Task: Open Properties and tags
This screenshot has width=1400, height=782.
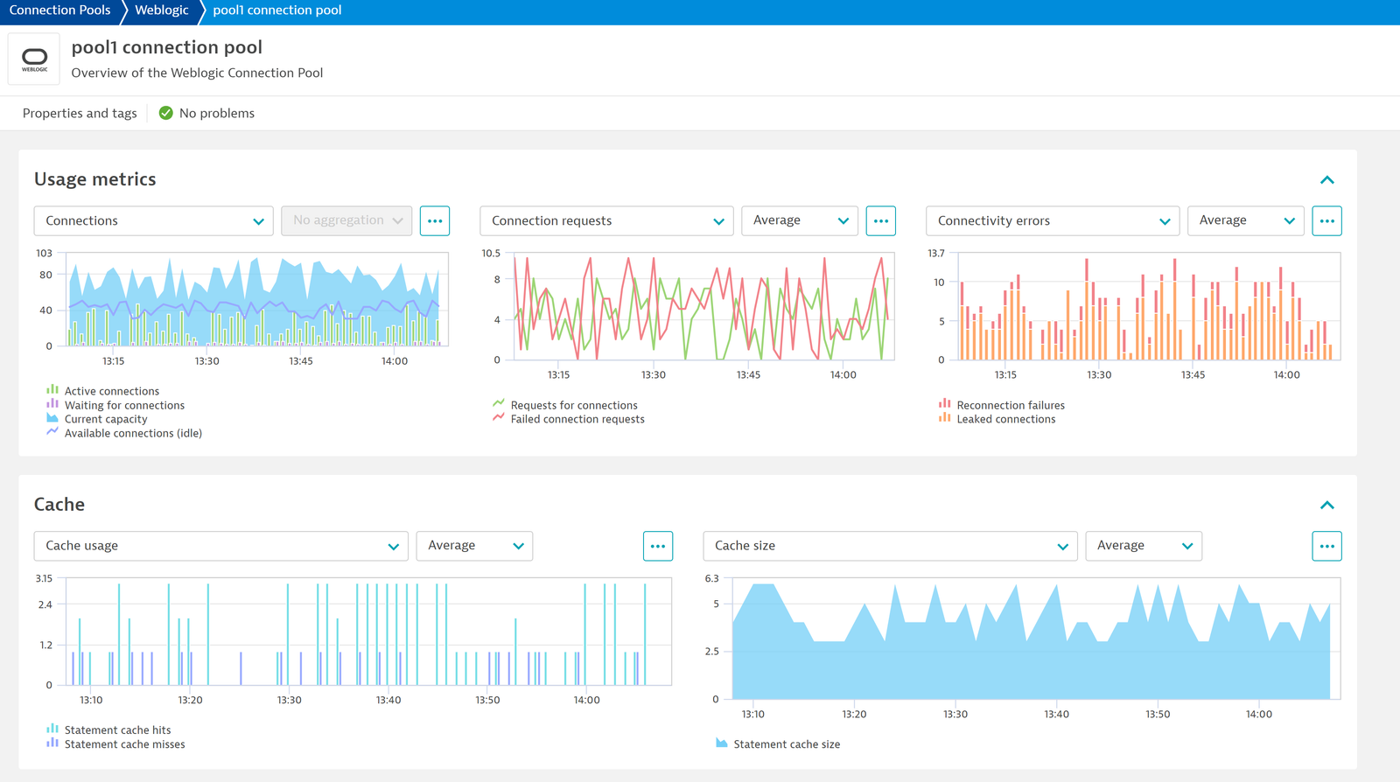Action: (x=80, y=113)
